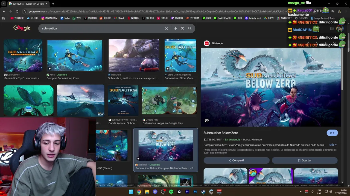Click system tray microphone icon

(312, 192)
